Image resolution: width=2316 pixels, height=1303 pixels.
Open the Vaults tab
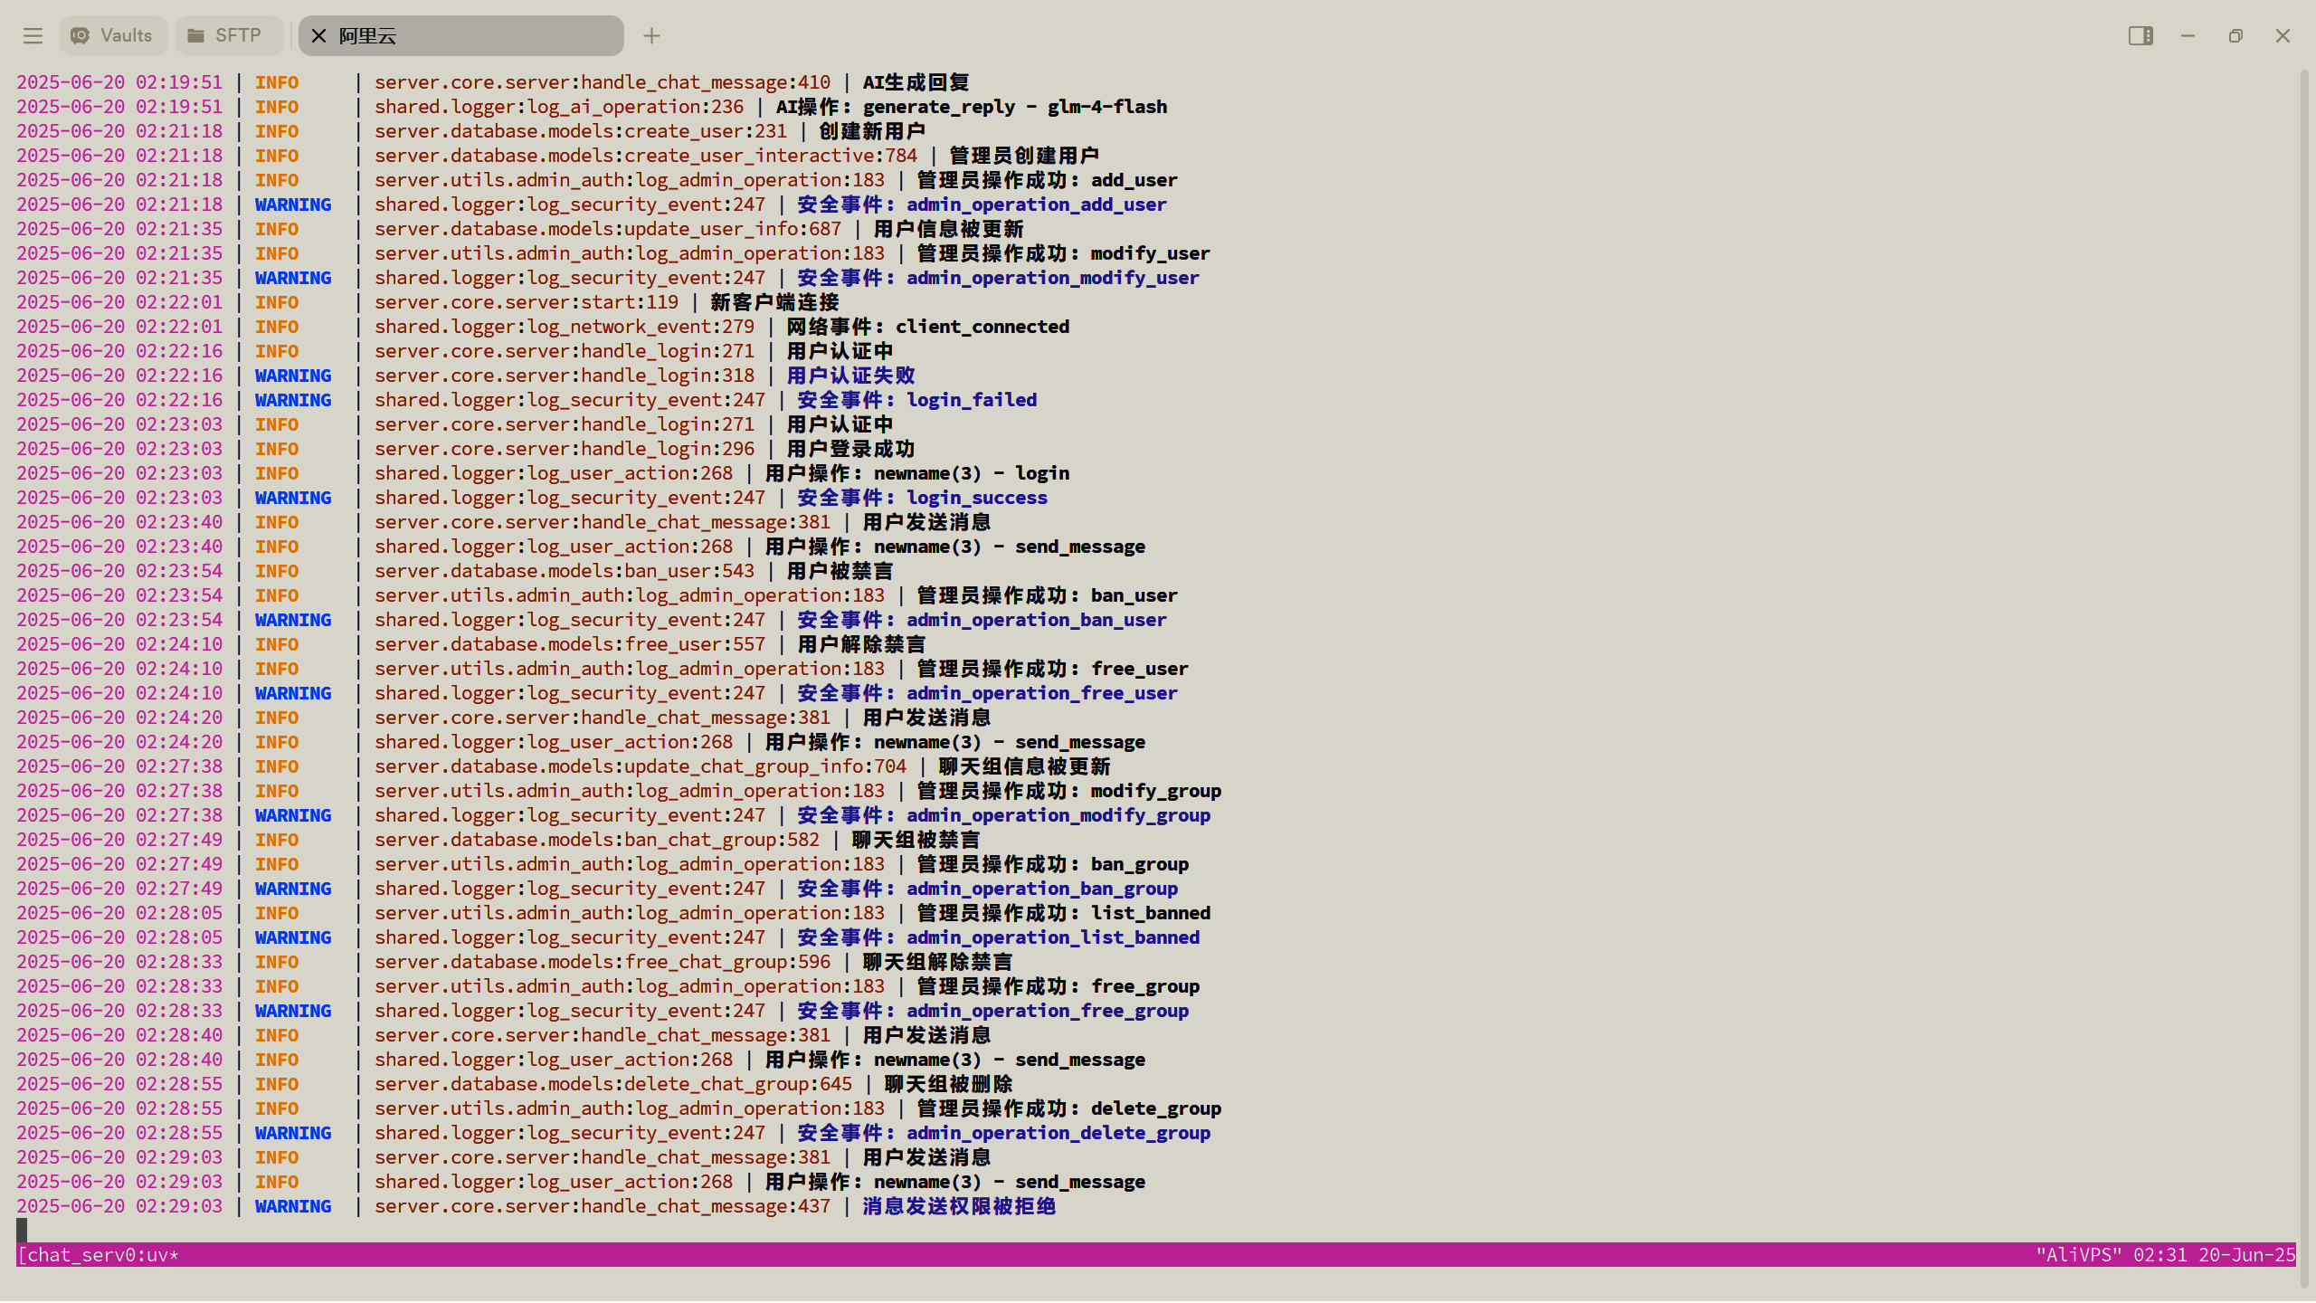click(113, 36)
